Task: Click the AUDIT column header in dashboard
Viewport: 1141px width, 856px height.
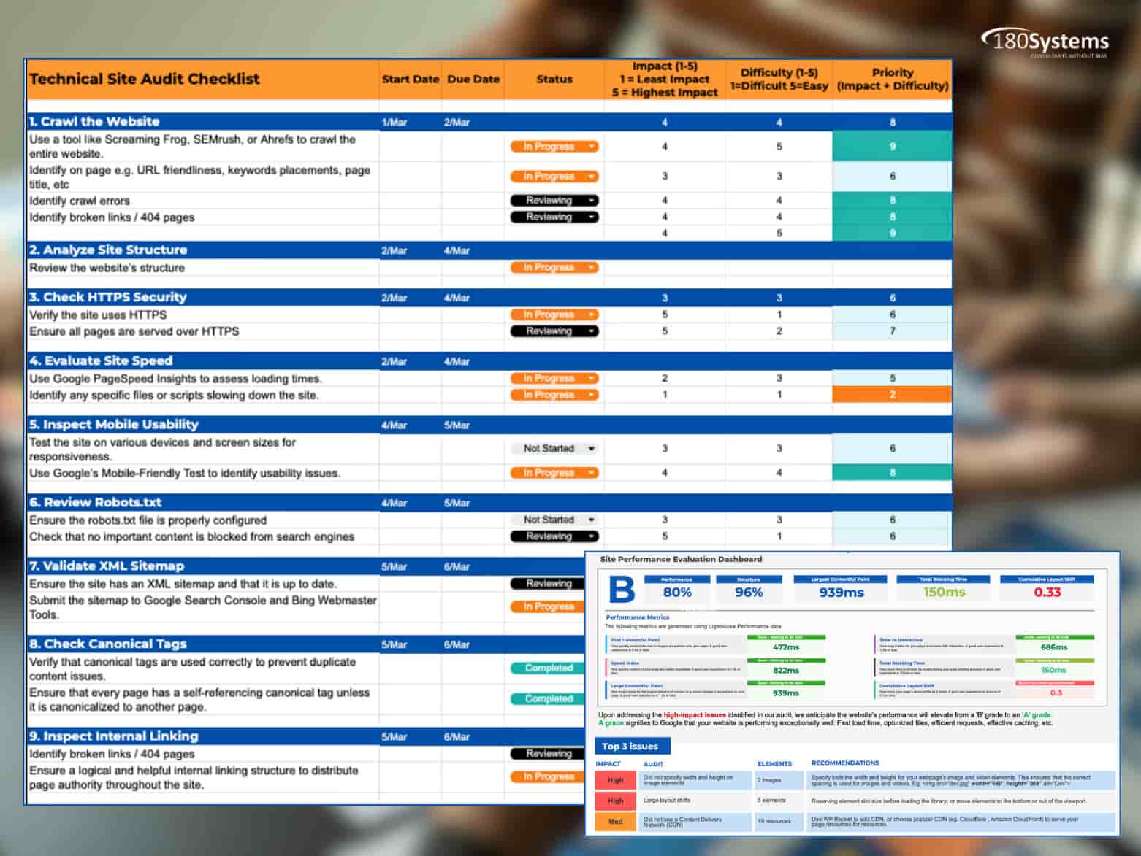Action: (653, 763)
